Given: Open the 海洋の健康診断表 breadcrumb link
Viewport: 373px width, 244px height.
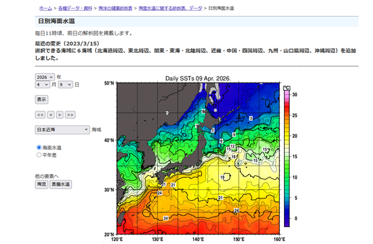Looking at the screenshot, I should click(116, 8).
